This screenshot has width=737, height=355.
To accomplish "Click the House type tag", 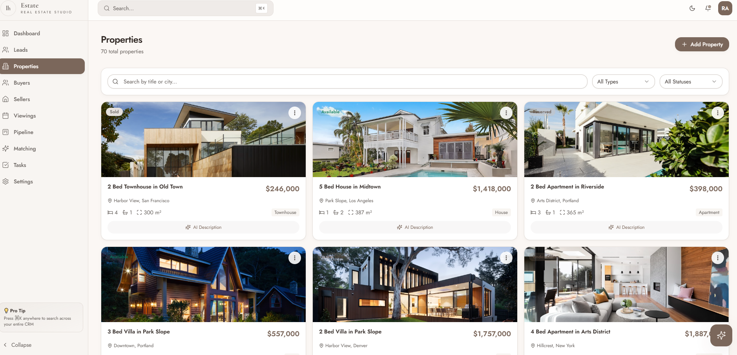I will (x=501, y=212).
